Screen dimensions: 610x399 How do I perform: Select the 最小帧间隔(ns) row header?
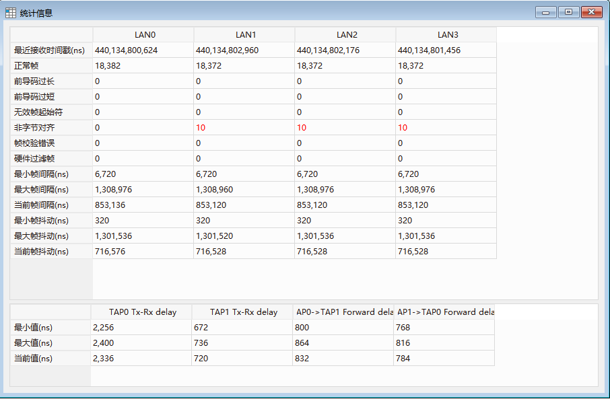(x=51, y=174)
